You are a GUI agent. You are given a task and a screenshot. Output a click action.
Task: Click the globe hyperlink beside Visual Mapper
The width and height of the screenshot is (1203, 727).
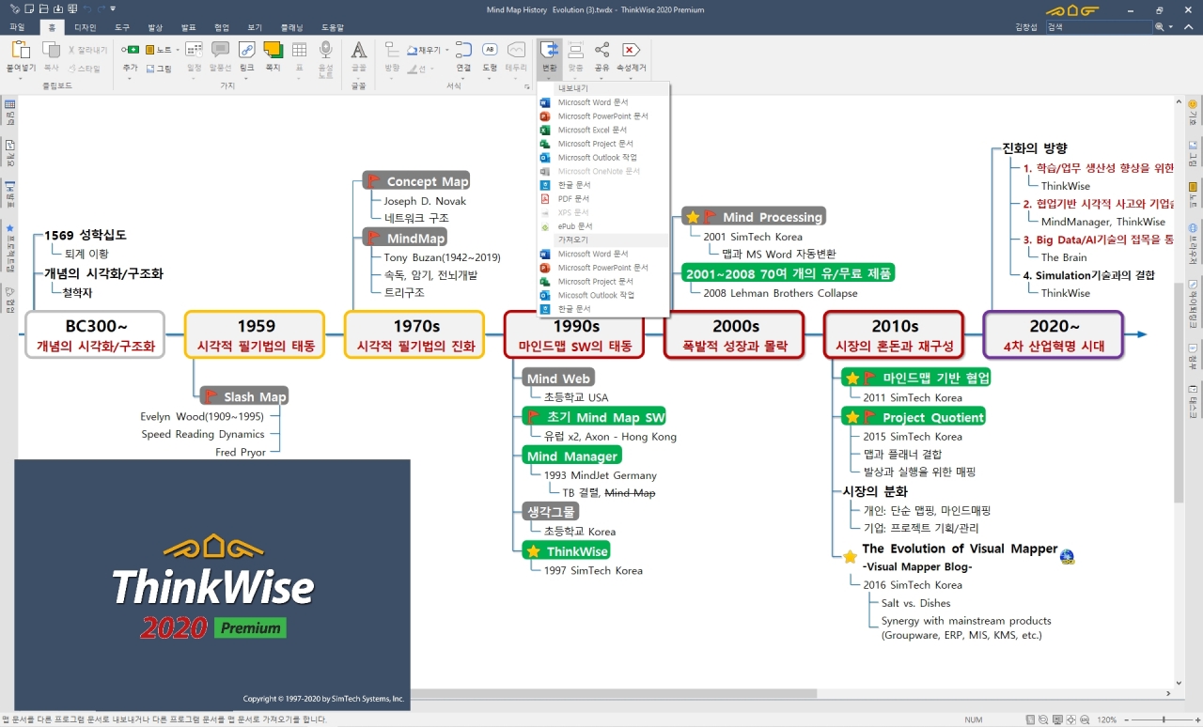tap(1067, 556)
